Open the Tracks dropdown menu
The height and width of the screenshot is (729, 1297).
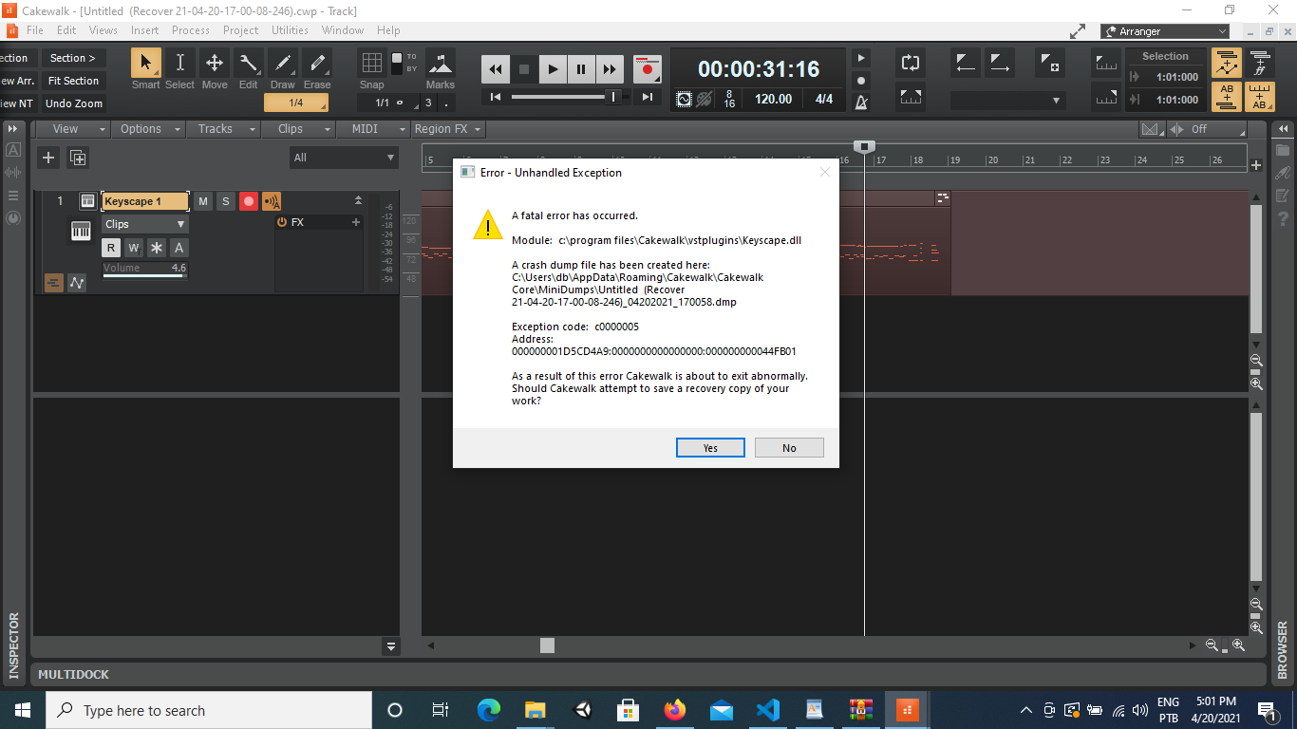click(x=223, y=129)
